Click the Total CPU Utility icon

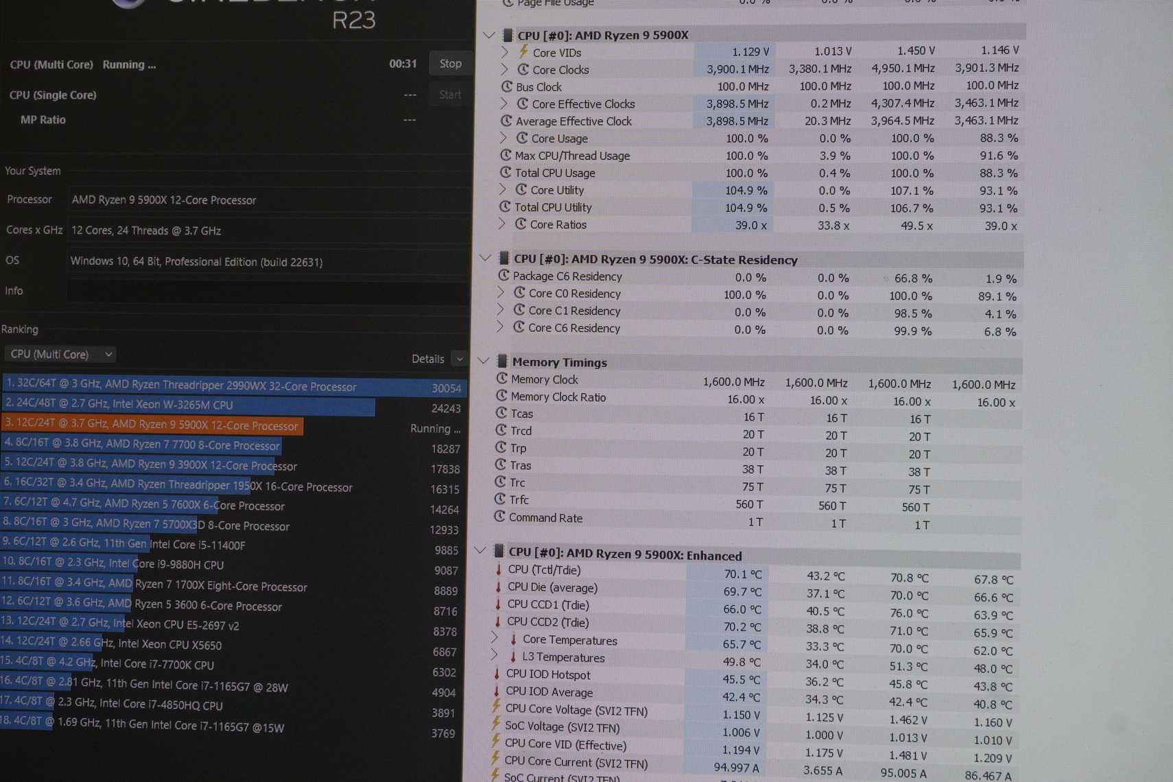point(505,206)
